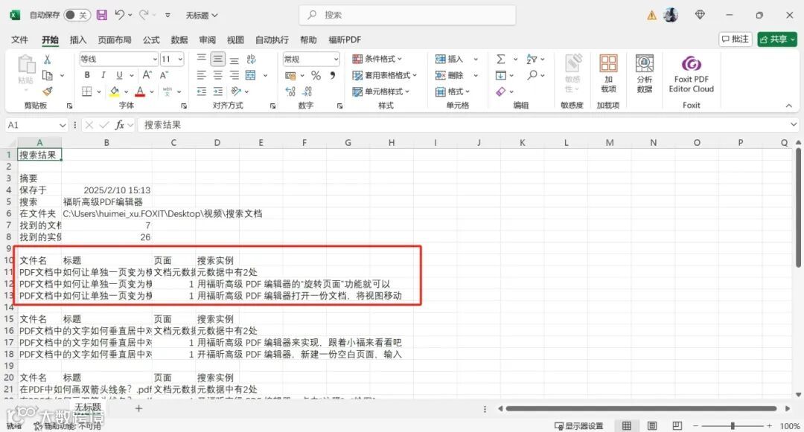Switch to Page Layout view in status bar
Screen dimensions: 804x432
[x=651, y=426]
